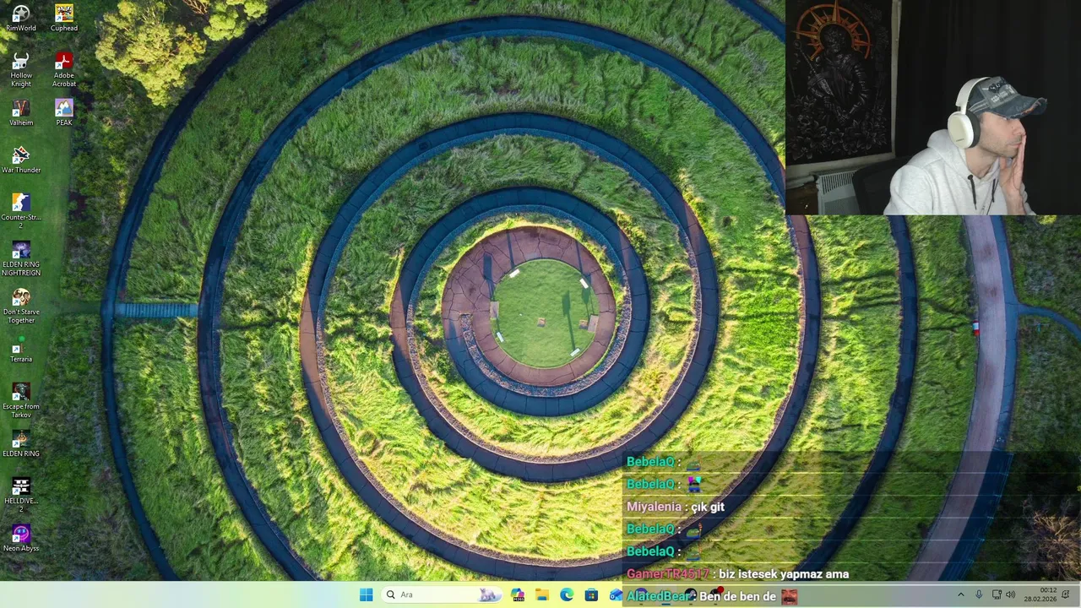Click the Neon Abyss desktop shortcut
Image resolution: width=1081 pixels, height=608 pixels.
[21, 538]
